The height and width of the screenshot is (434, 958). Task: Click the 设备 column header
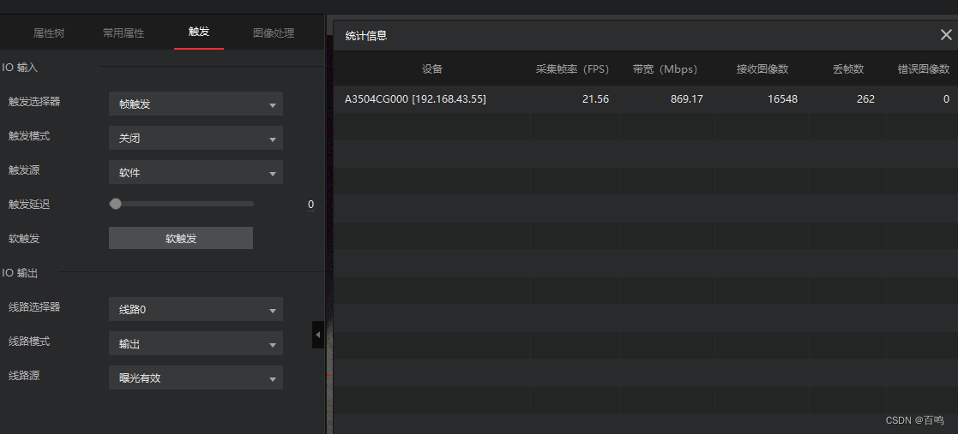(x=432, y=68)
